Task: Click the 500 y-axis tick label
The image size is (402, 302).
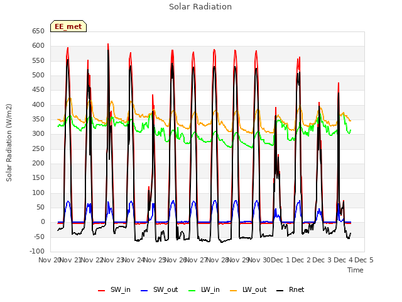Action: pos(38,75)
